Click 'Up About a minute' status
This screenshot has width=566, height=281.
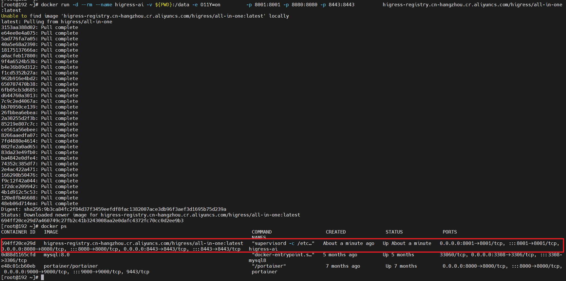pyautogui.click(x=407, y=243)
